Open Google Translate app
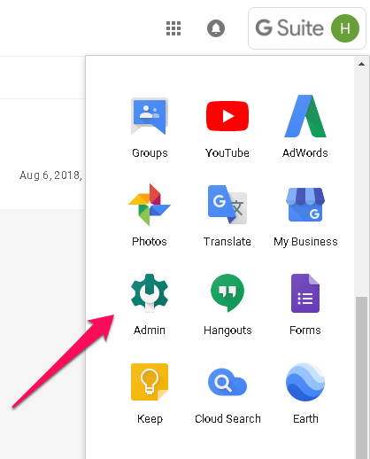This screenshot has width=370, height=459. click(227, 205)
